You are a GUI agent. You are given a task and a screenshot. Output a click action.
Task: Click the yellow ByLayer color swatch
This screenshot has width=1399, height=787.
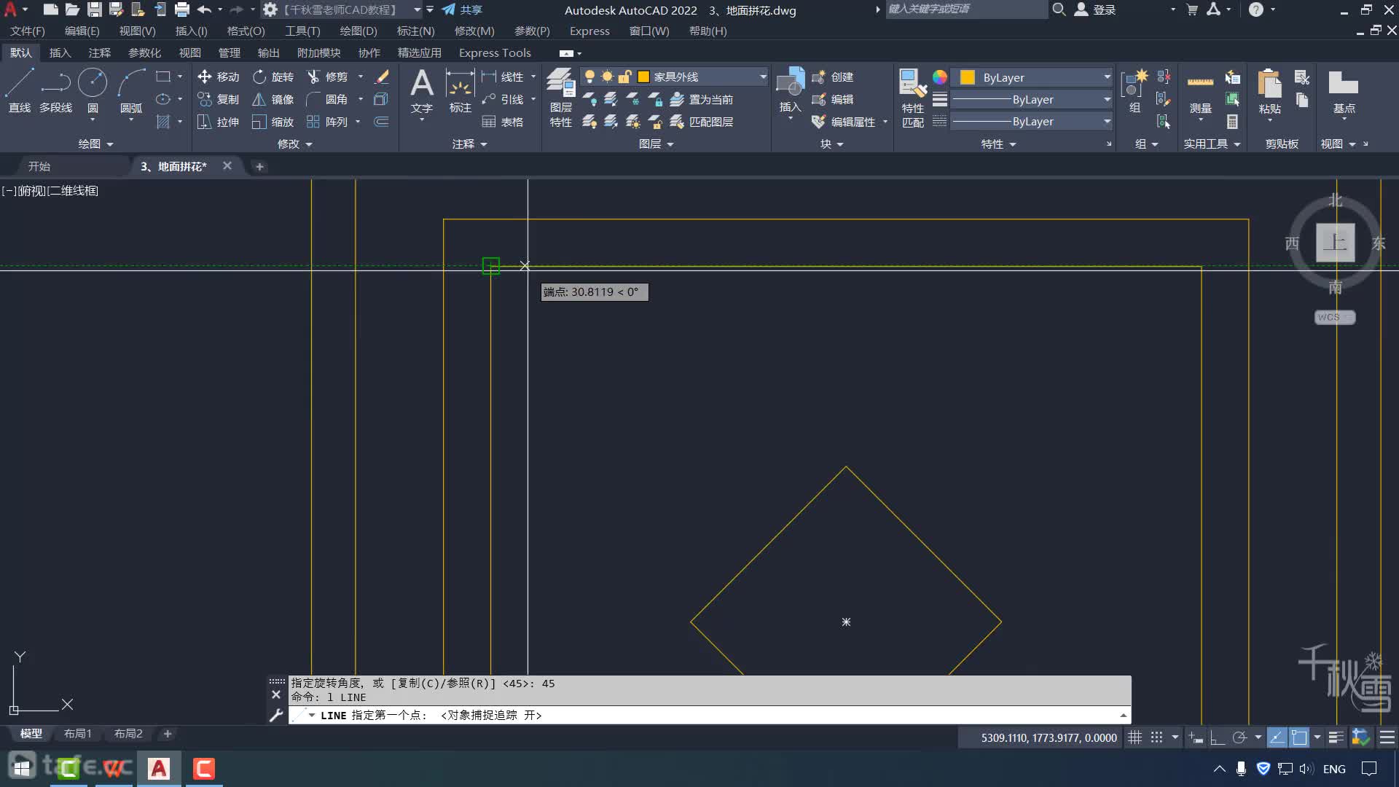pos(968,77)
